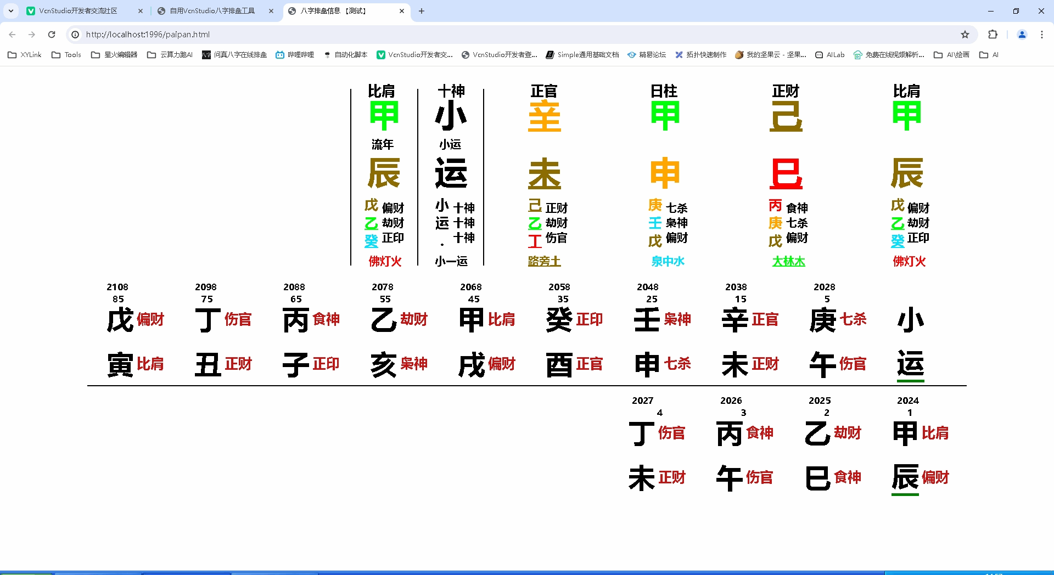Switch to 自用VcnStudio八字排盘工具 tab

212,11
